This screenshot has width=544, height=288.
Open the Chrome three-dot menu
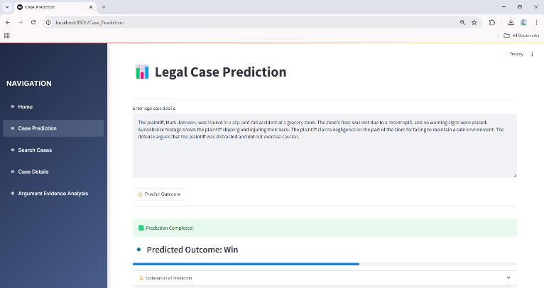pos(536,22)
